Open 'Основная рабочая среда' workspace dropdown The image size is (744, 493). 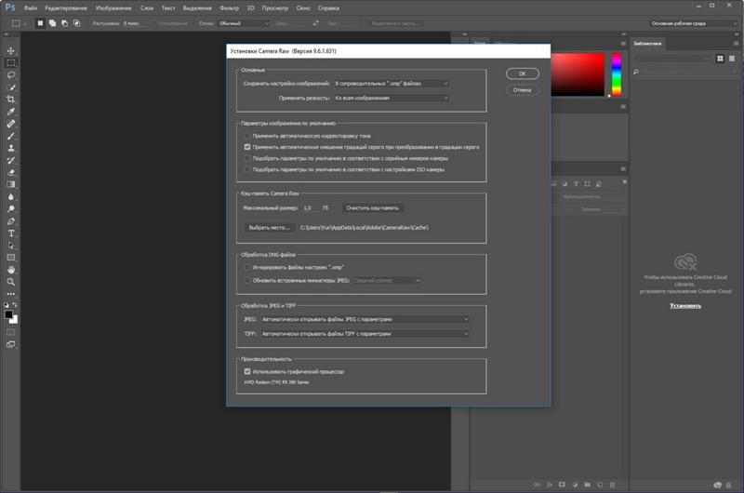(x=693, y=23)
